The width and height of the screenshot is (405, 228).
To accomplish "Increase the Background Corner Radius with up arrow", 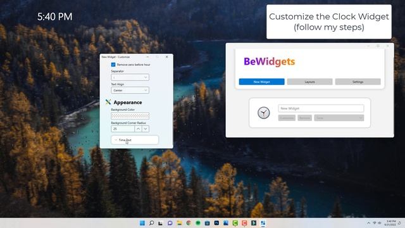I will pyautogui.click(x=138, y=129).
